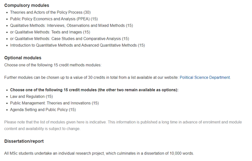Image resolution: width=252 pixels, height=161 pixels.
Task: Click Agenda Setting and Public Policy item
Action: coord(43,110)
